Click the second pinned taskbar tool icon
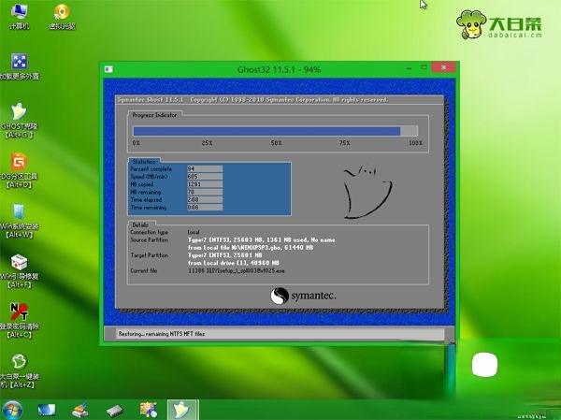This screenshot has width=561, height=420. point(81,410)
